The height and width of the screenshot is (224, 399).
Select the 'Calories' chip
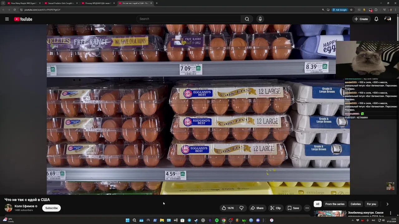coord(356,204)
